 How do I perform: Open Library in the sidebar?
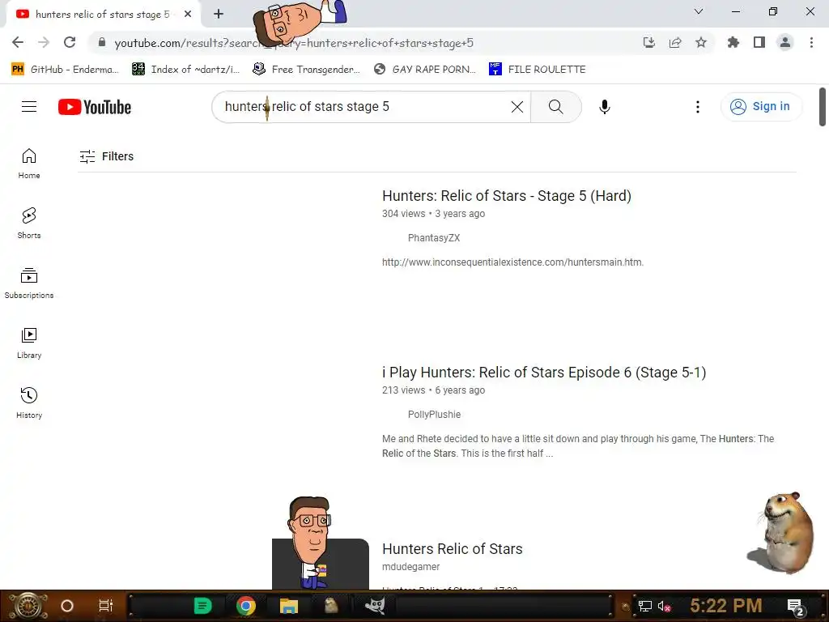click(29, 343)
